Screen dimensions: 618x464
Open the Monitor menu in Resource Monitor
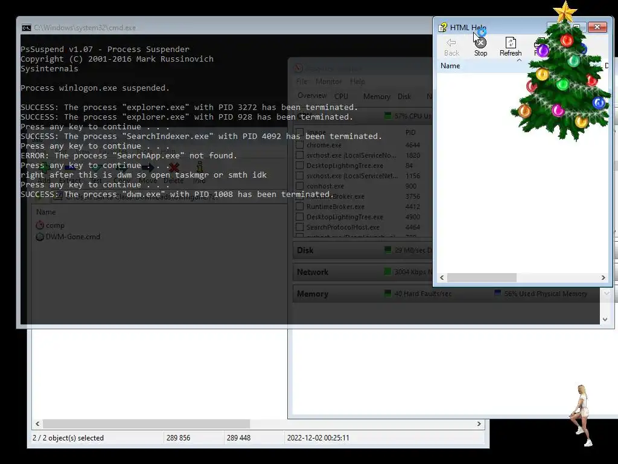point(329,82)
